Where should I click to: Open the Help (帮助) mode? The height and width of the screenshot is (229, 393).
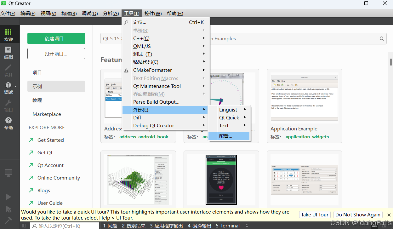[x=9, y=123]
